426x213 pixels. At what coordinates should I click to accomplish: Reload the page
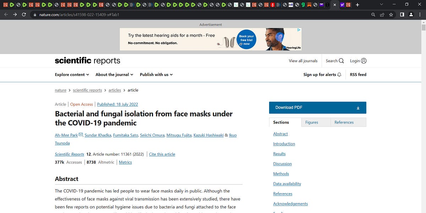(x=23, y=15)
